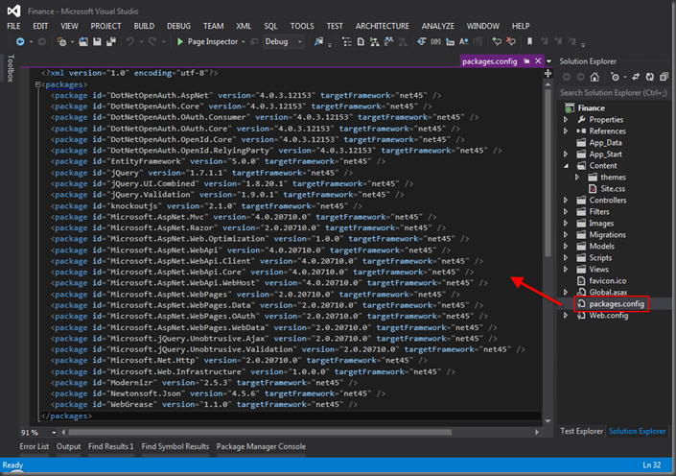The height and width of the screenshot is (476, 676).
Task: Expand the Controllers folder
Action: tap(566, 201)
